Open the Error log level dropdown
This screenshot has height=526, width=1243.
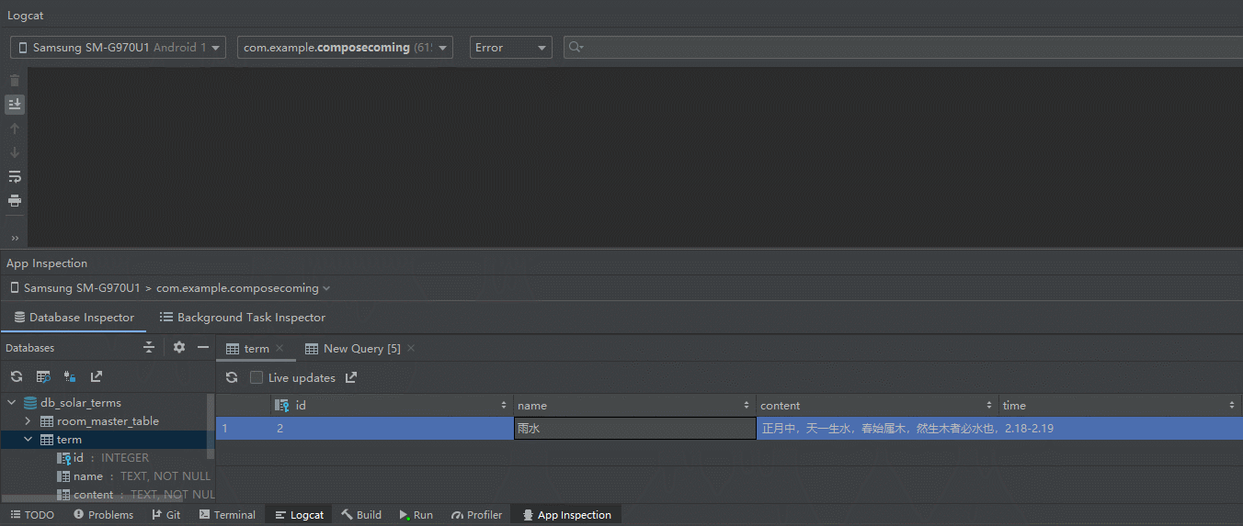click(510, 48)
